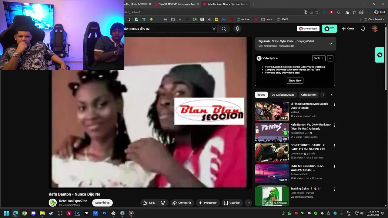Screen dimensions: 388x218
Task: Open Videolytics Tools dropdown
Action: (x=319, y=58)
